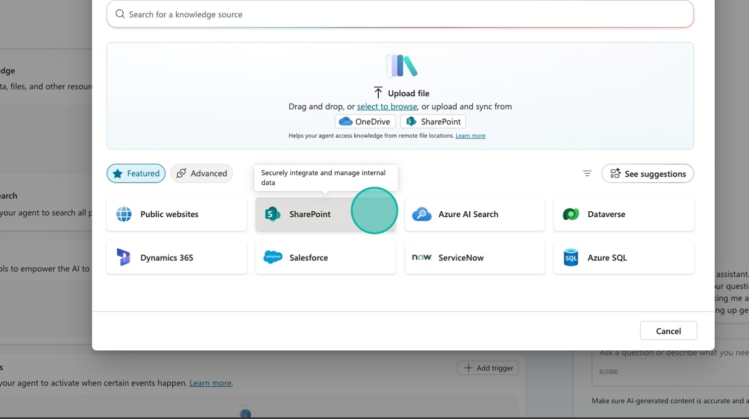
Task: Select the Public websites knowledge source
Action: [x=177, y=215]
